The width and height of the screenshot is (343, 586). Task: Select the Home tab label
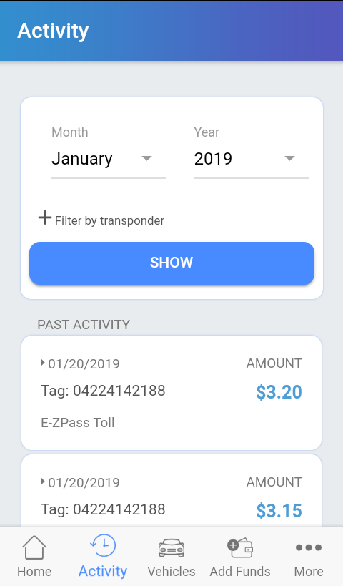coord(34,572)
